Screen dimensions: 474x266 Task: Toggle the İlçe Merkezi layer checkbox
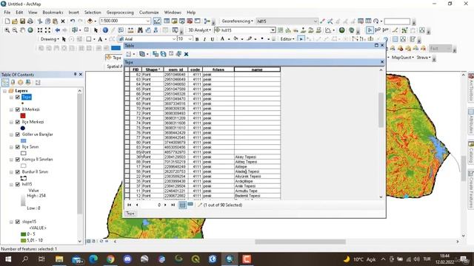pyautogui.click(x=18, y=122)
